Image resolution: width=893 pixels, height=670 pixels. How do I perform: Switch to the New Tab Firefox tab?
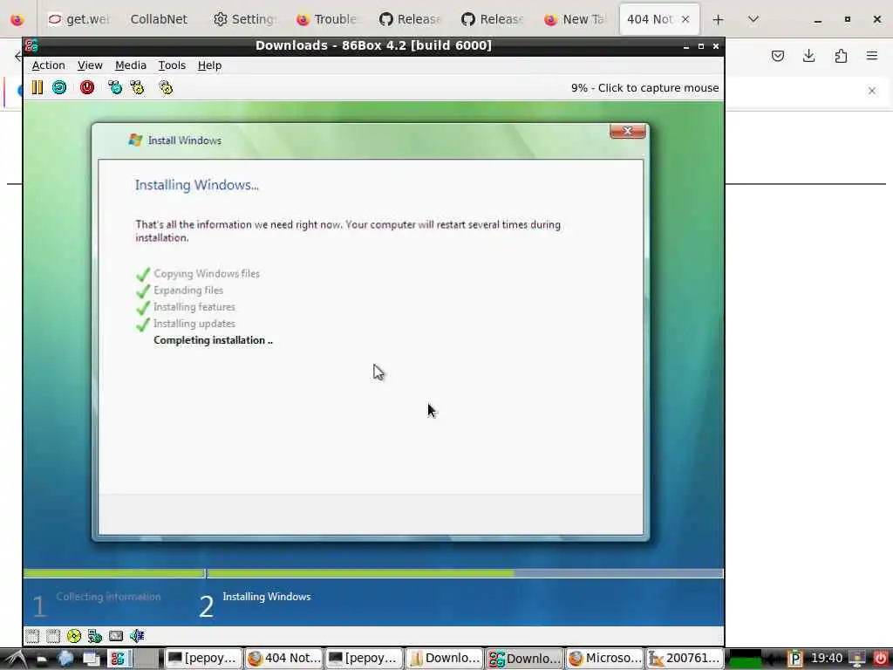tap(575, 19)
